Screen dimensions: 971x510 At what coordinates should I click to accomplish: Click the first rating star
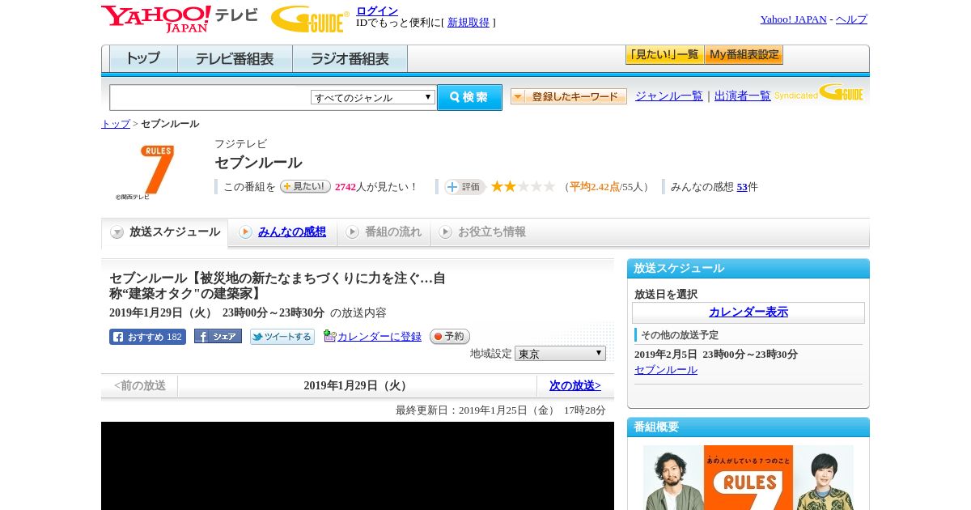497,186
